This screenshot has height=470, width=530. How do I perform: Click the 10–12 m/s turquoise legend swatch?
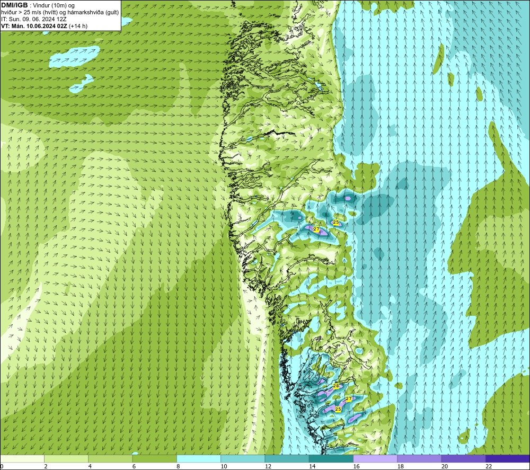tap(243, 458)
